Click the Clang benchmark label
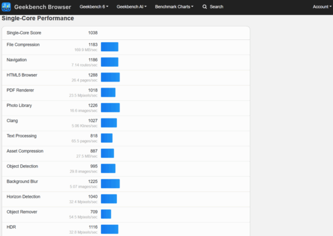This screenshot has width=333, height=236. [x=12, y=121]
